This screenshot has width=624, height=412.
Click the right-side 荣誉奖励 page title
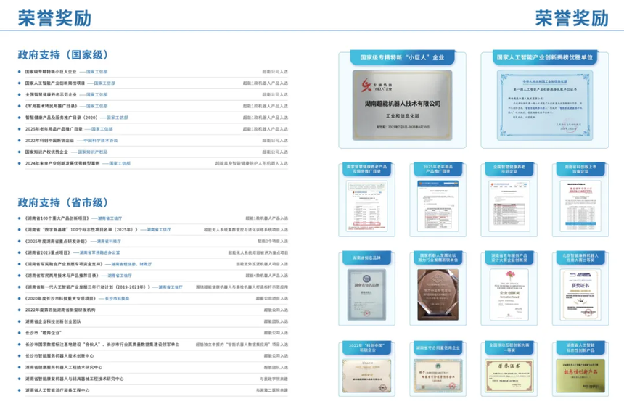pyautogui.click(x=572, y=18)
